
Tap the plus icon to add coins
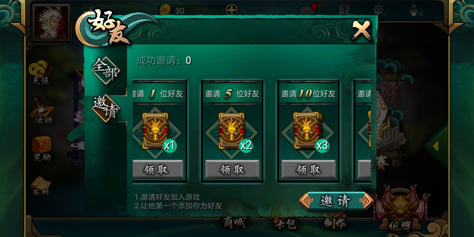(x=232, y=10)
